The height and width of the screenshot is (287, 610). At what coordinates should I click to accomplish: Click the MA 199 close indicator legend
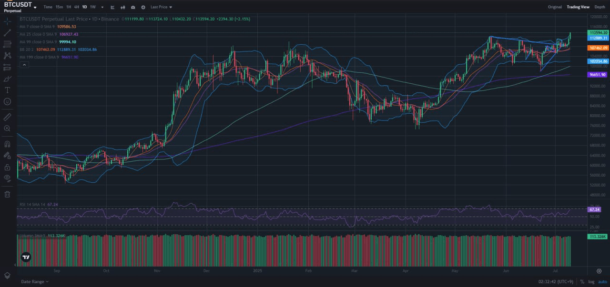tap(49, 57)
